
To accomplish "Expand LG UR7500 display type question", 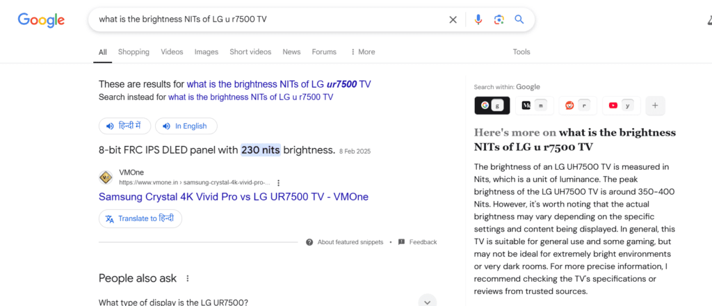I will tap(268, 303).
